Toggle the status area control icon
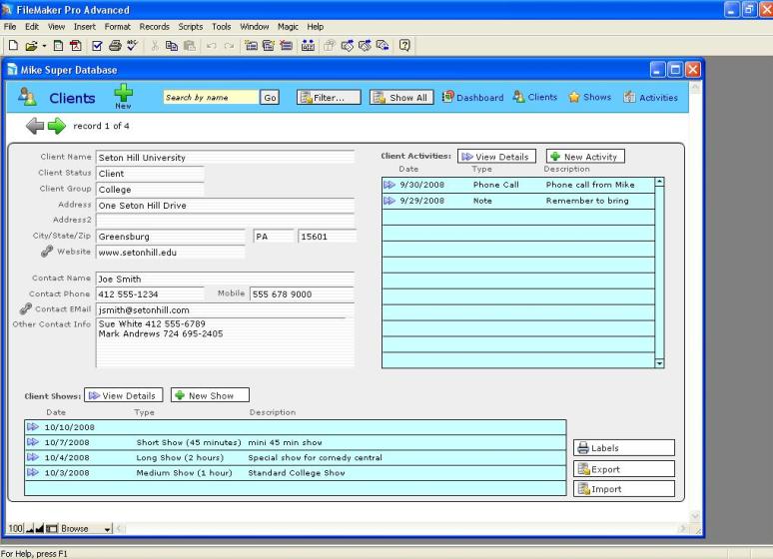This screenshot has height=559, width=773. pyautogui.click(x=52, y=528)
